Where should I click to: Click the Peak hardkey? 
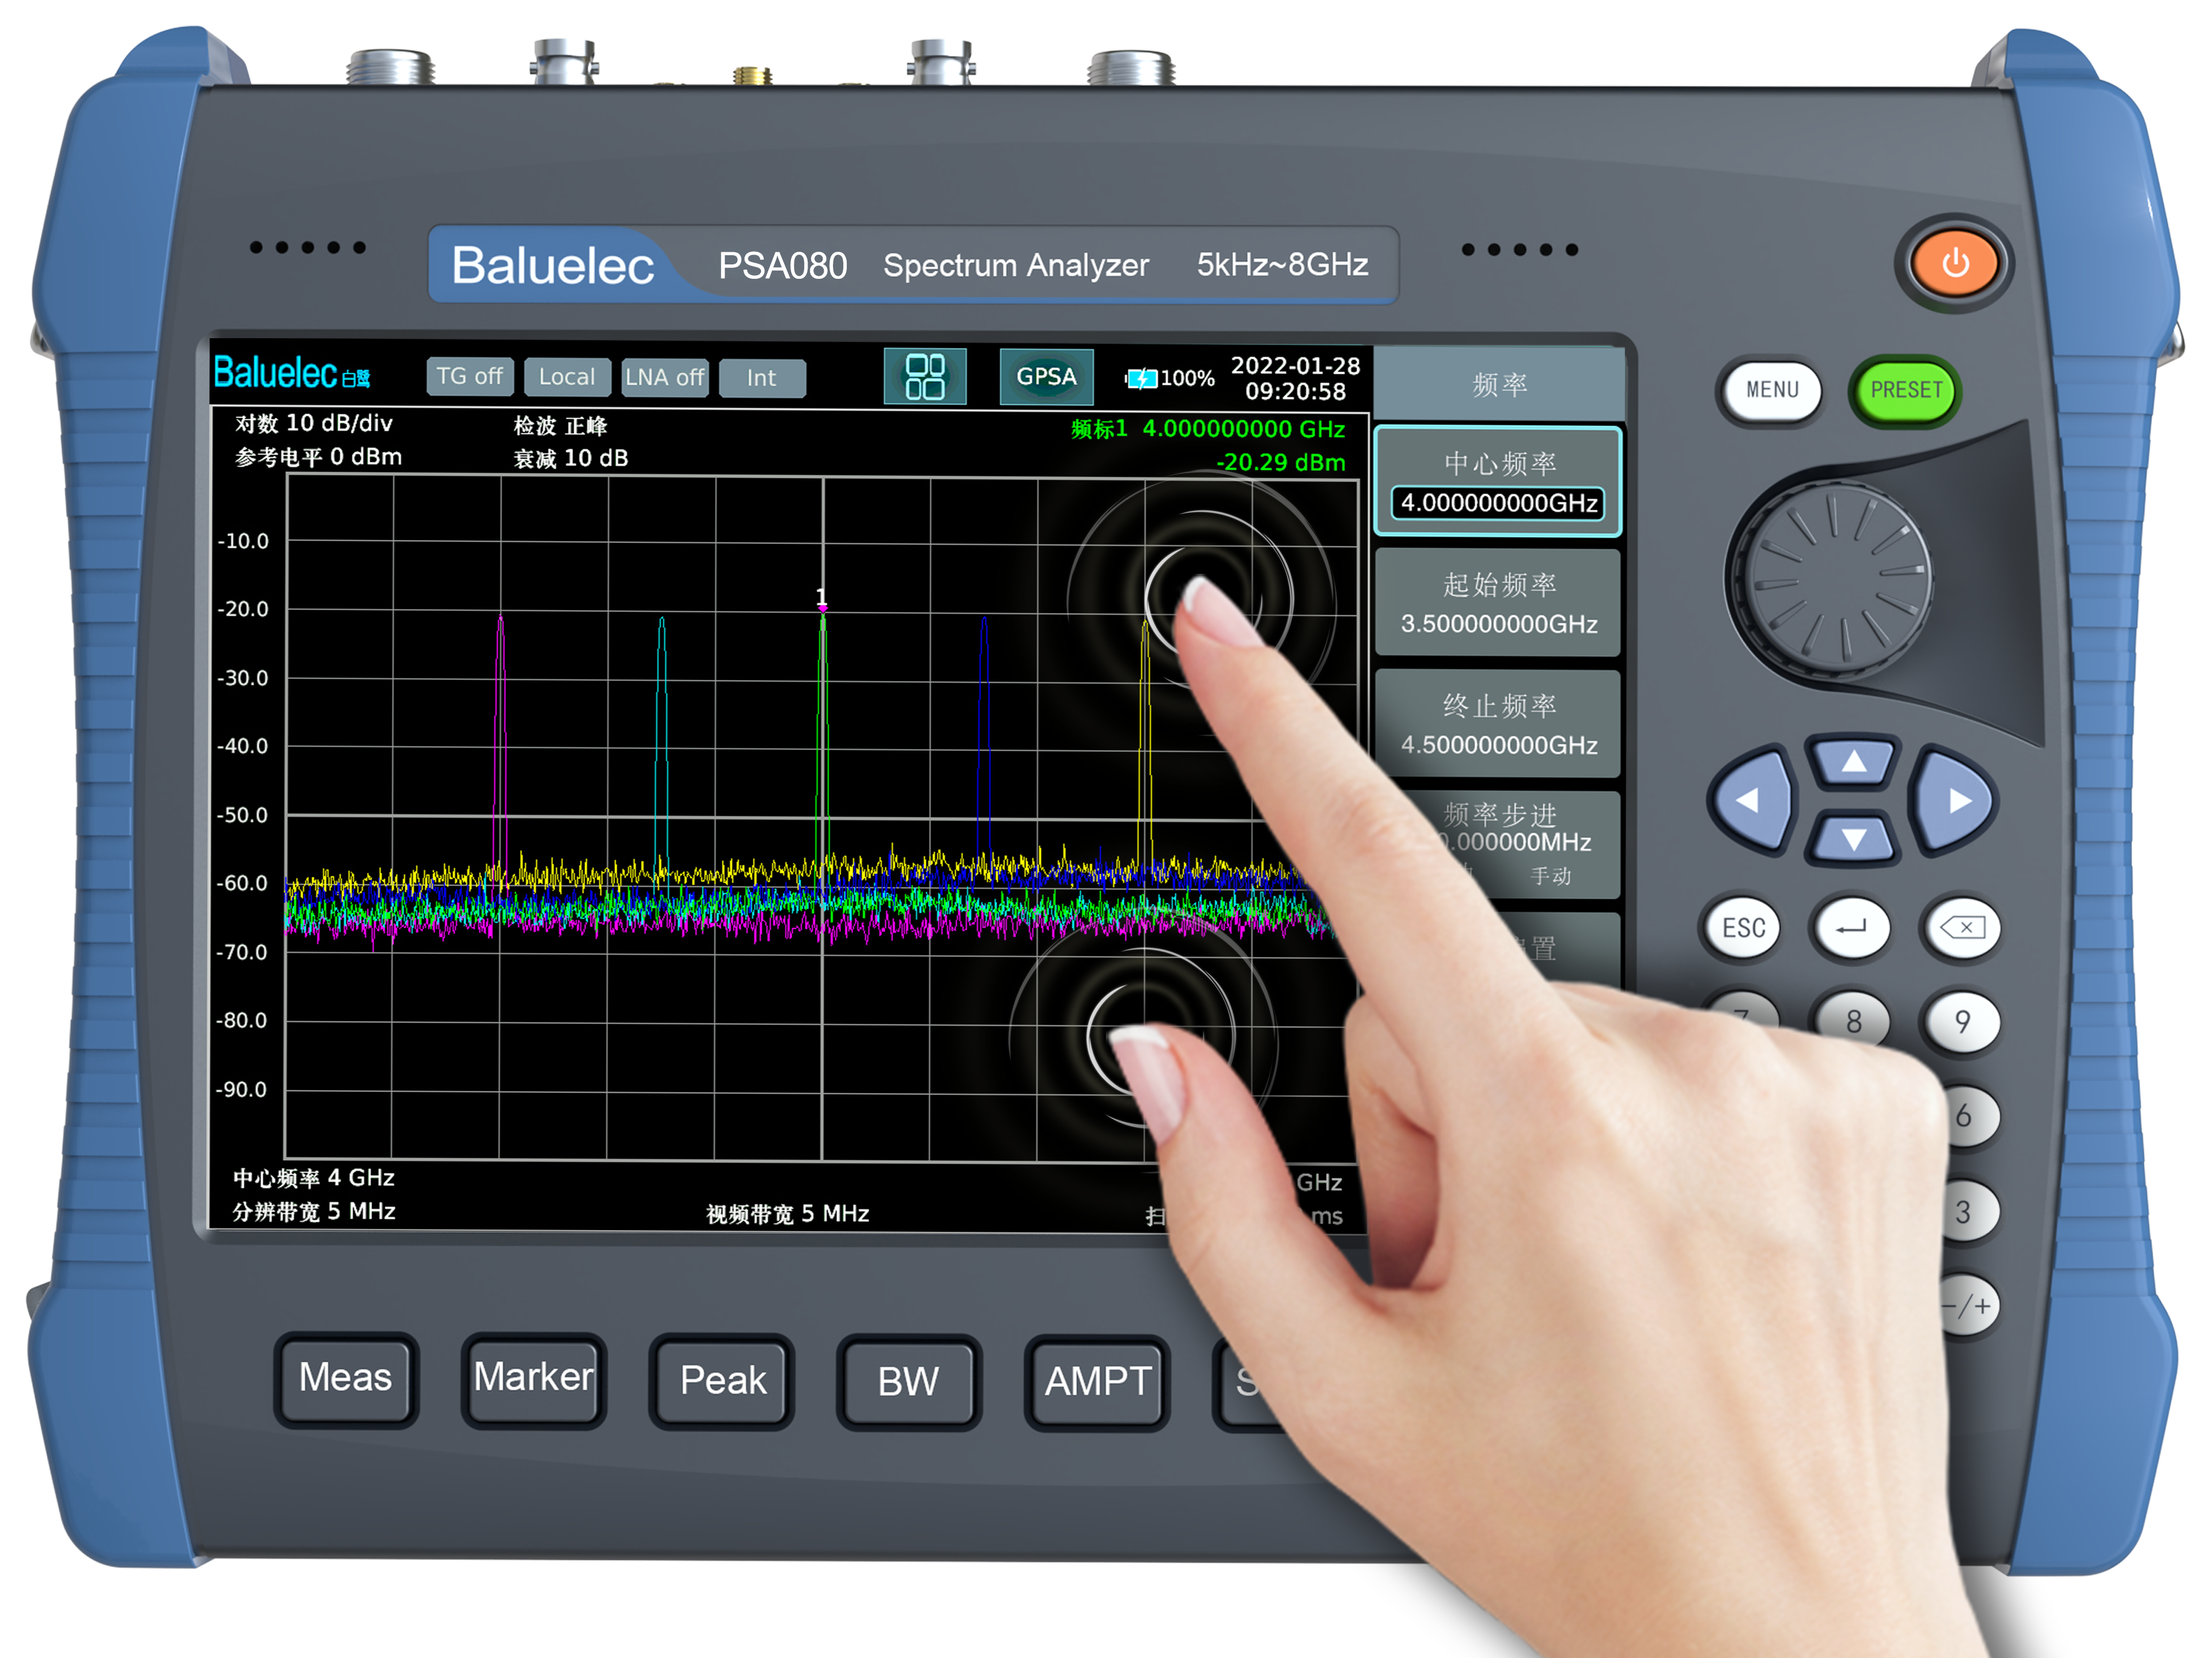[722, 1381]
